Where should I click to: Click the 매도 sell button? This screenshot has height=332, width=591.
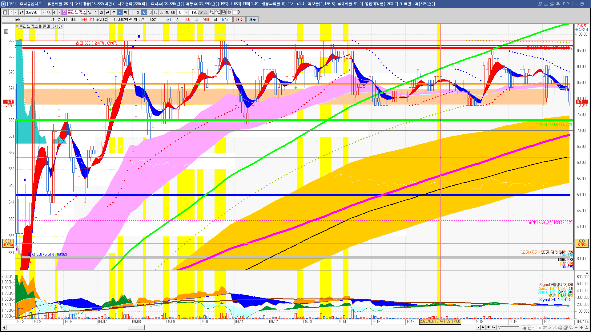click(x=252, y=19)
